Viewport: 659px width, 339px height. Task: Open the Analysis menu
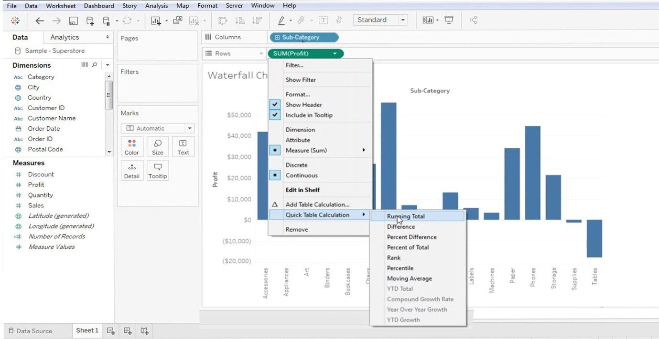155,5
